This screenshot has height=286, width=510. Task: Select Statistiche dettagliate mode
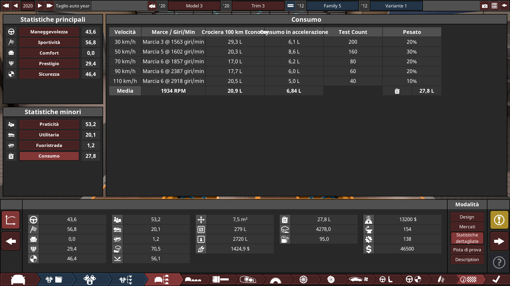tap(467, 238)
